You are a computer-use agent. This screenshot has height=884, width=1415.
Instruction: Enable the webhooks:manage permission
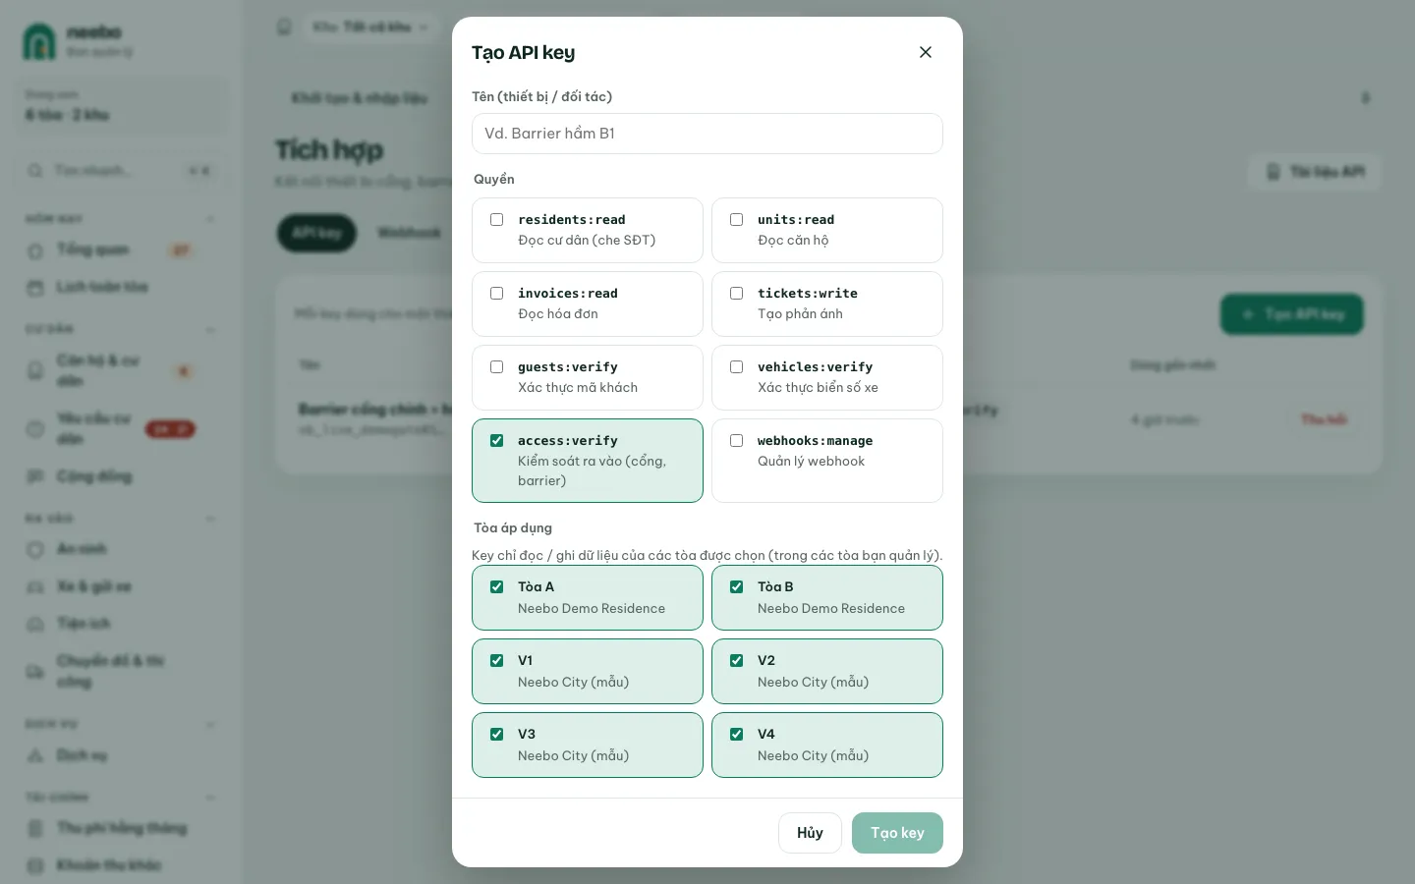click(736, 441)
